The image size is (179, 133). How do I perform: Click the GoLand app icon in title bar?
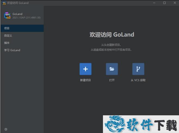4,3
